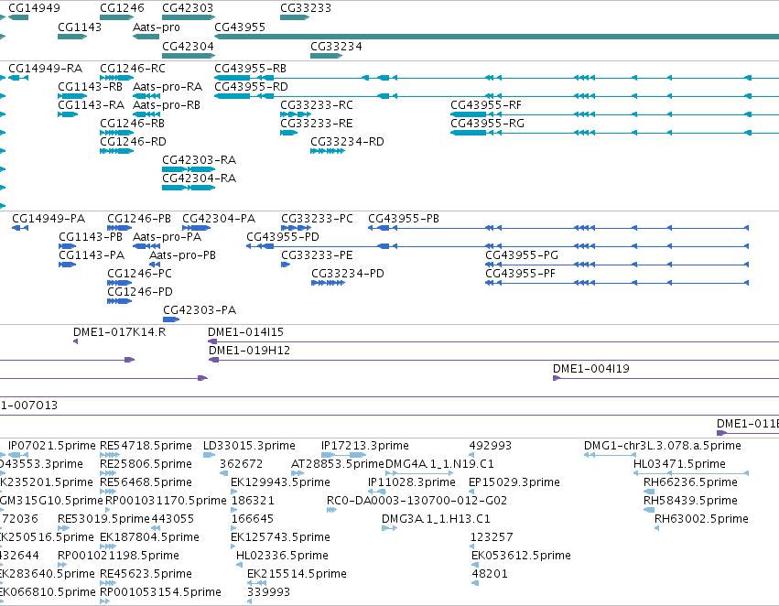Select the CG14949 gene label
The image size is (779, 606).
click(x=34, y=8)
